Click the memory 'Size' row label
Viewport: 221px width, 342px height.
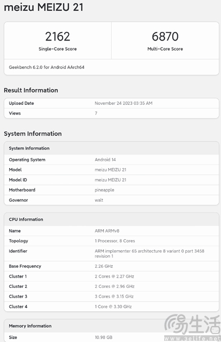pyautogui.click(x=13, y=337)
